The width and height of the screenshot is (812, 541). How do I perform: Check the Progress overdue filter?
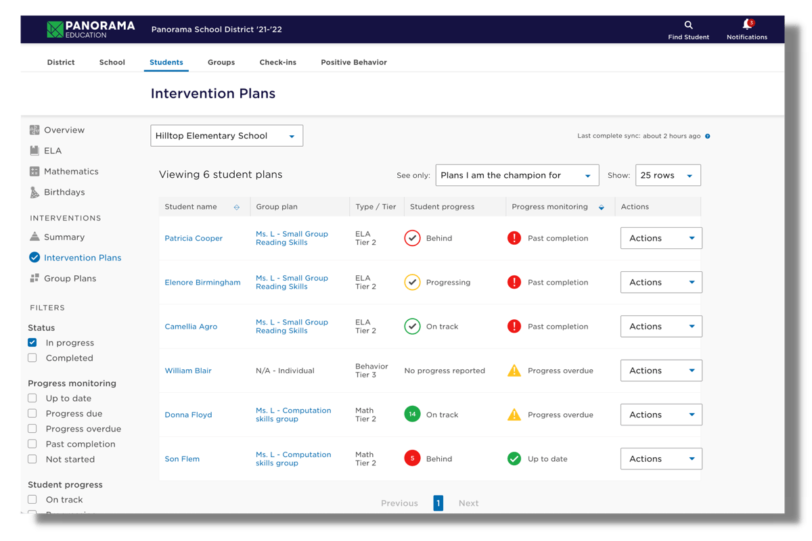tap(32, 428)
